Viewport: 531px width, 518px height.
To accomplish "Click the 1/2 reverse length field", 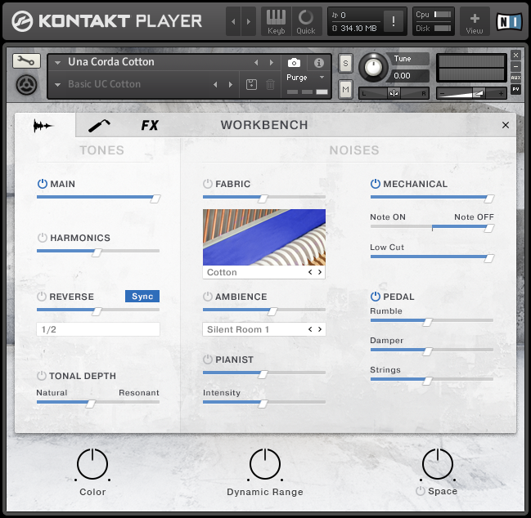I will (x=98, y=329).
